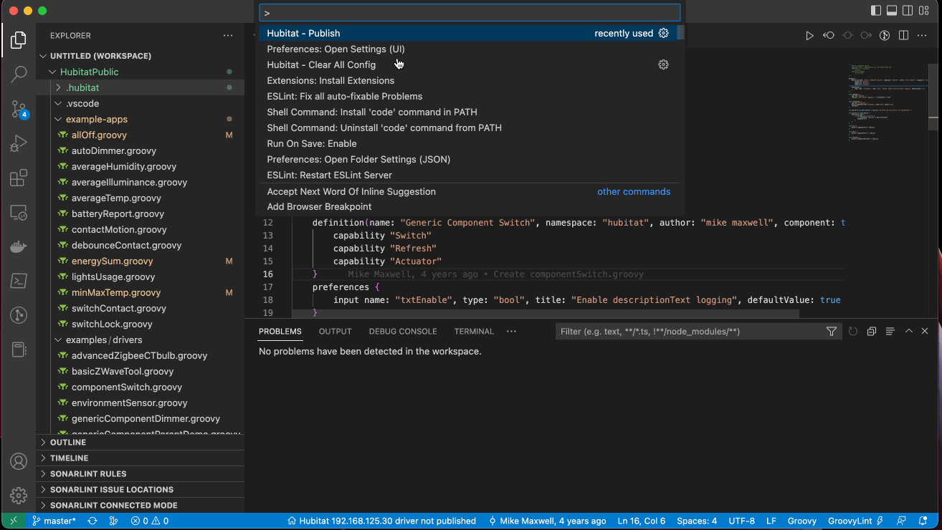Expand the SONARLINT RULES section

click(140, 473)
